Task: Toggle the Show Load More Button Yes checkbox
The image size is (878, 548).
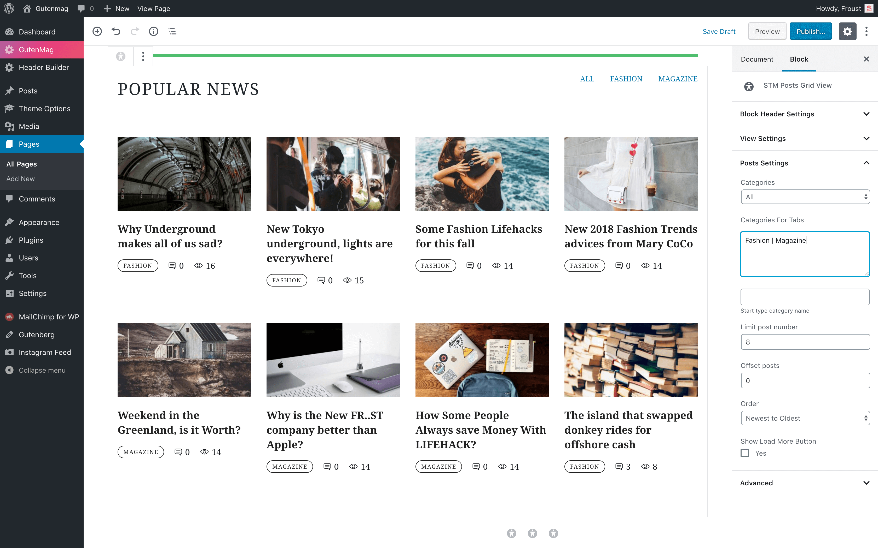Action: coord(745,453)
